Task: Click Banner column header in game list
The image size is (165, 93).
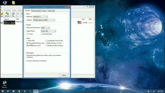Action: pos(6,19)
